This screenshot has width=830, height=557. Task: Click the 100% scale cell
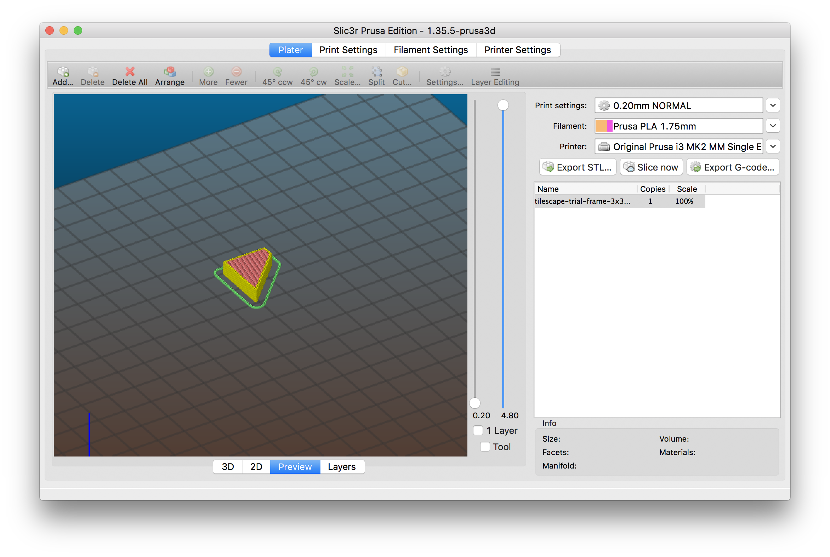[x=684, y=201]
